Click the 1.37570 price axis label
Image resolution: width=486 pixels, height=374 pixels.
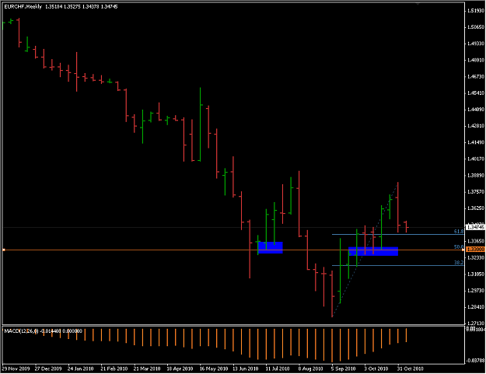pyautogui.click(x=475, y=192)
